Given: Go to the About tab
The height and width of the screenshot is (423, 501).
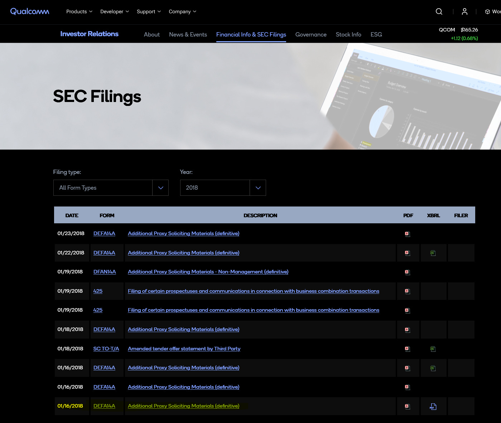Looking at the screenshot, I should pyautogui.click(x=152, y=35).
